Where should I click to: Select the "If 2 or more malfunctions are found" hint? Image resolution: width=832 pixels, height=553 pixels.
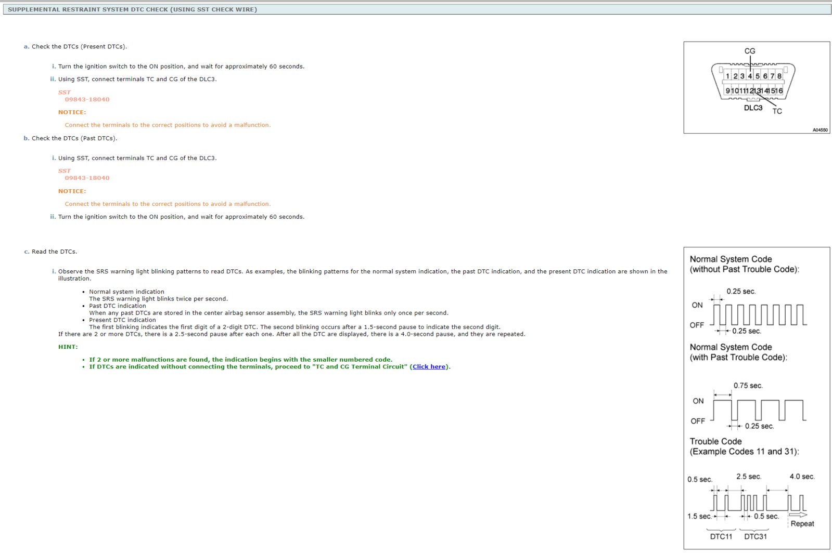pos(241,360)
